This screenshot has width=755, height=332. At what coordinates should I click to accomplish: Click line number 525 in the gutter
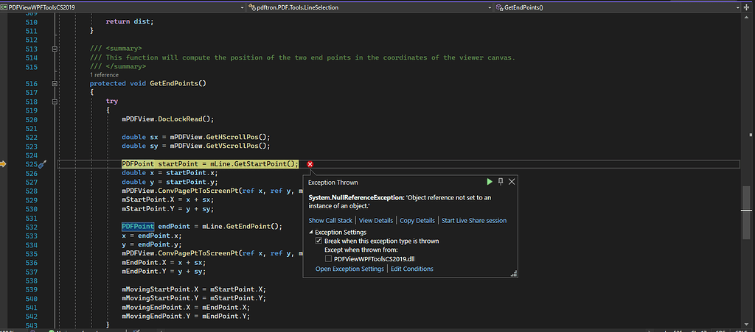[31, 164]
